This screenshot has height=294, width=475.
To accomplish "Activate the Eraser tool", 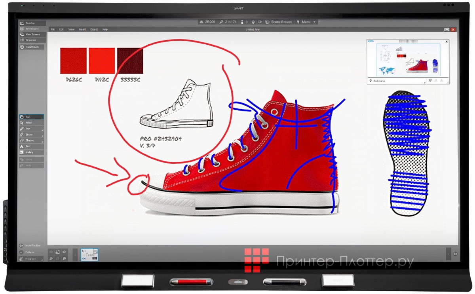I will pyautogui.click(x=31, y=135).
